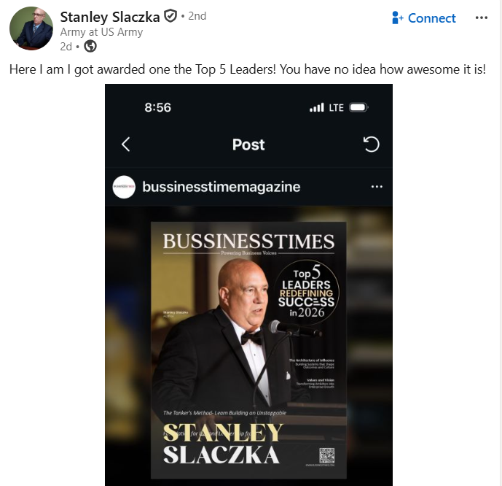Click Stanley Slaczka's profile photo
Screen dimensions: 502x486
coord(31,28)
